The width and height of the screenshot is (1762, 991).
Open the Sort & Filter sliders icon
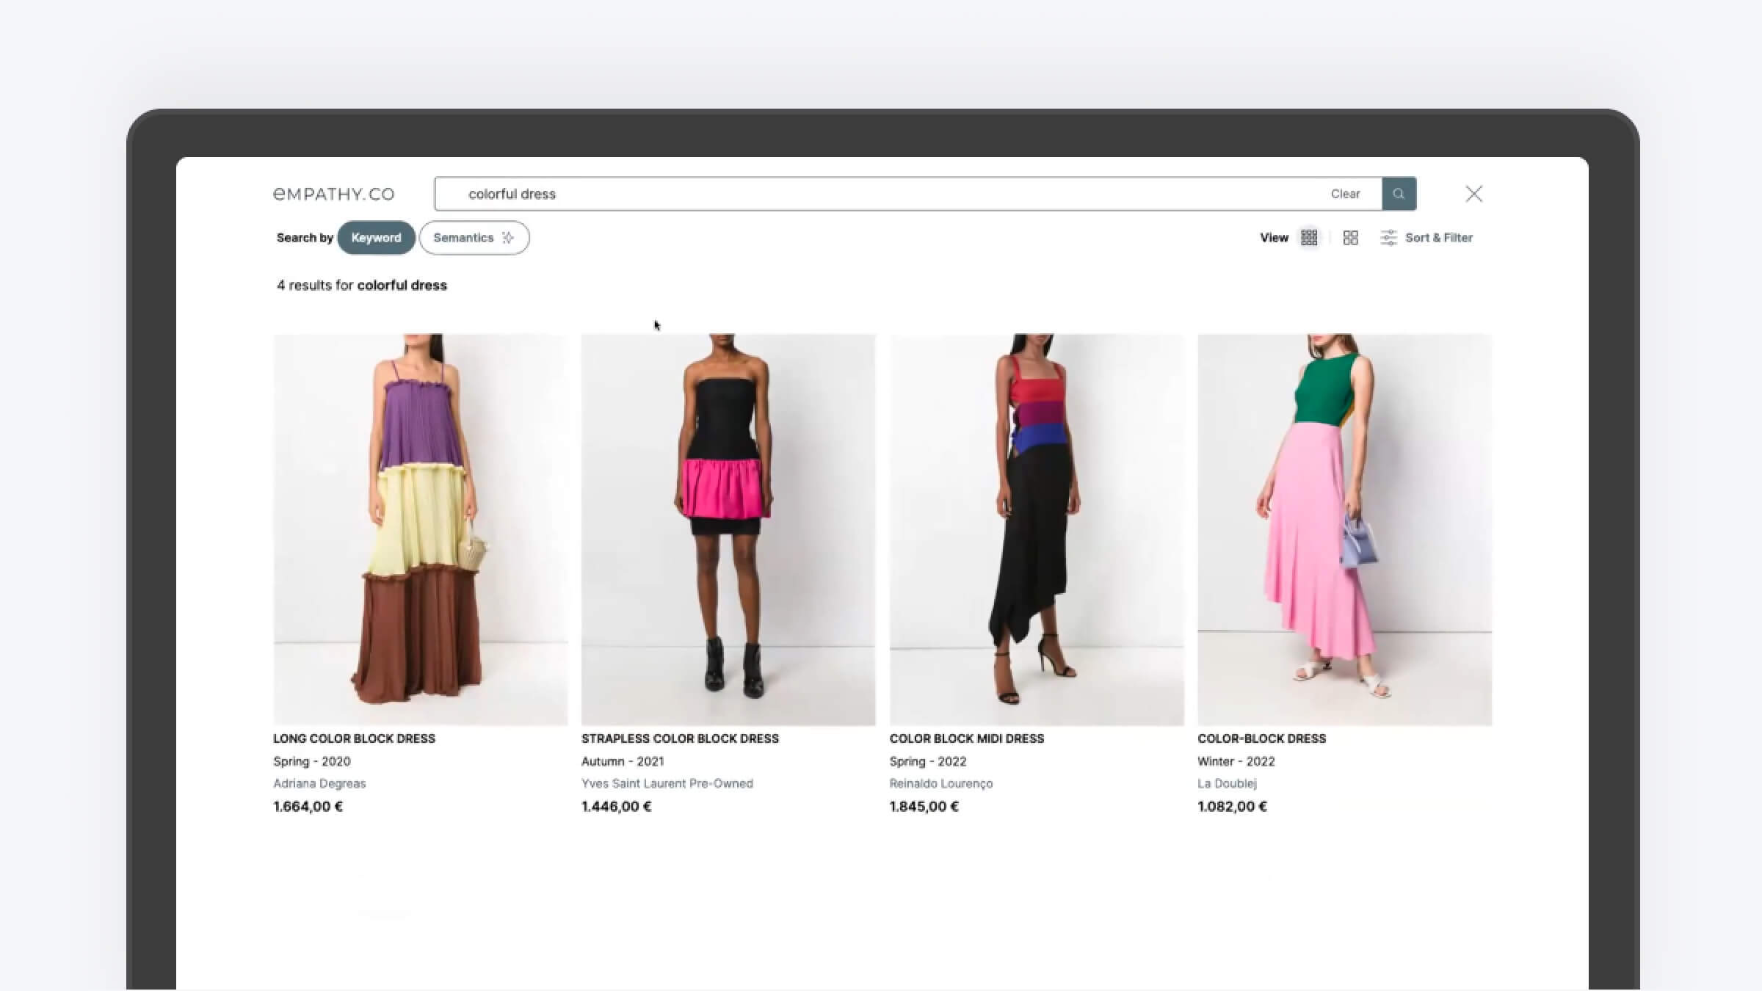(x=1388, y=238)
